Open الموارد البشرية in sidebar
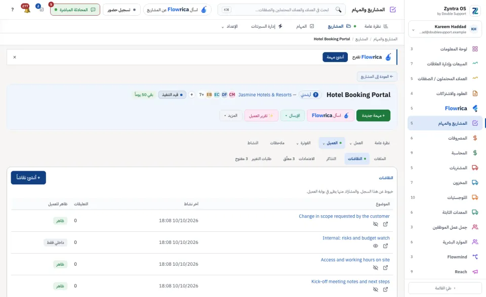Viewport: 486px width, 297px height. tap(445, 242)
